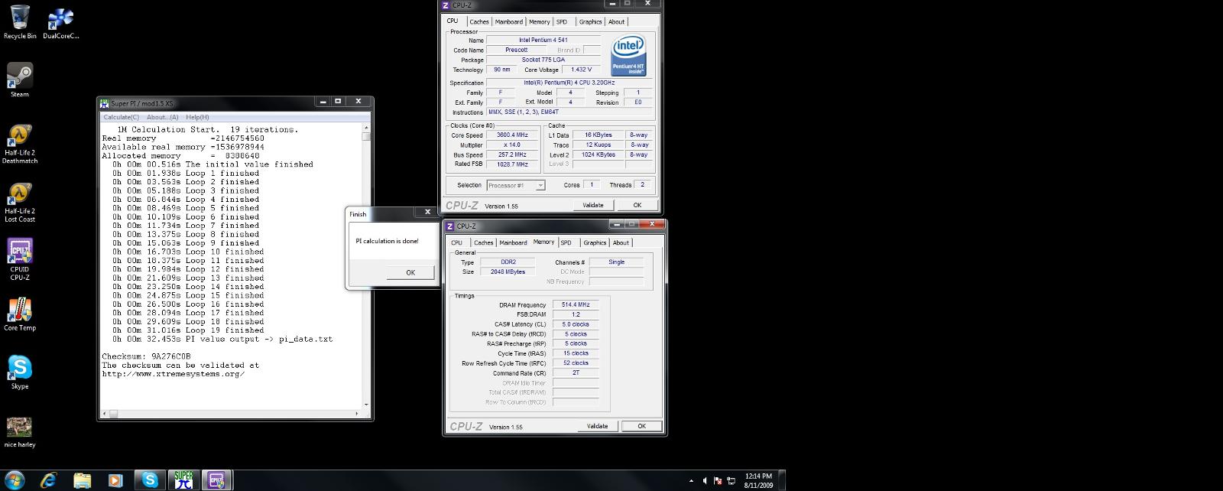Image resolution: width=1223 pixels, height=491 pixels.
Task: Click the Intel Pentium 4 HT logo
Action: pos(628,54)
